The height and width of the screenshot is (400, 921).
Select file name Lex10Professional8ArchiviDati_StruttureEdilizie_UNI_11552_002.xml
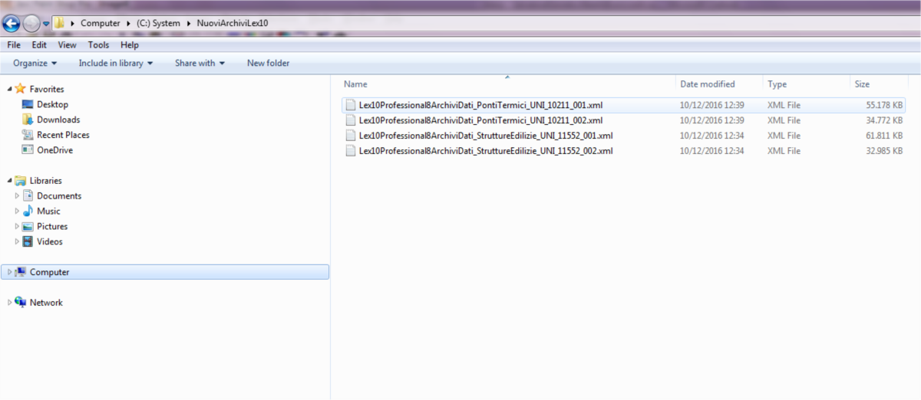point(486,151)
